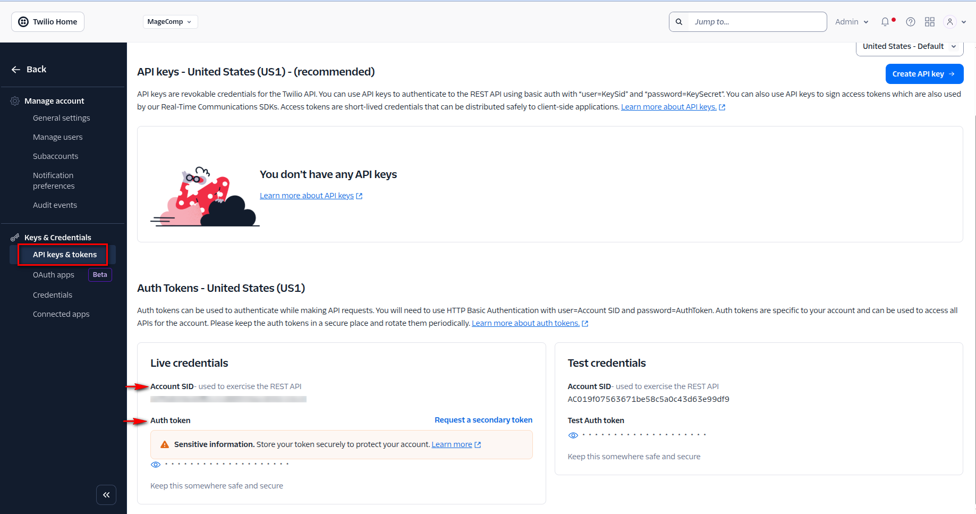This screenshot has width=976, height=514.
Task: Open the Admin dropdown menu
Action: (852, 22)
